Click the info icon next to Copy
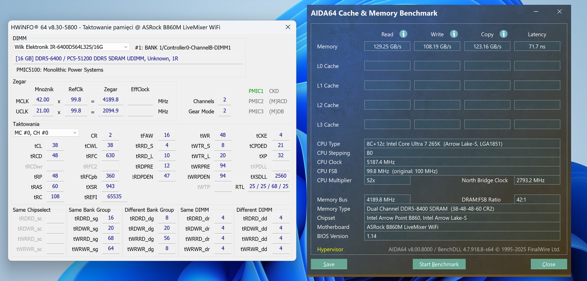Image resolution: width=587 pixels, height=281 pixels. pyautogui.click(x=504, y=34)
